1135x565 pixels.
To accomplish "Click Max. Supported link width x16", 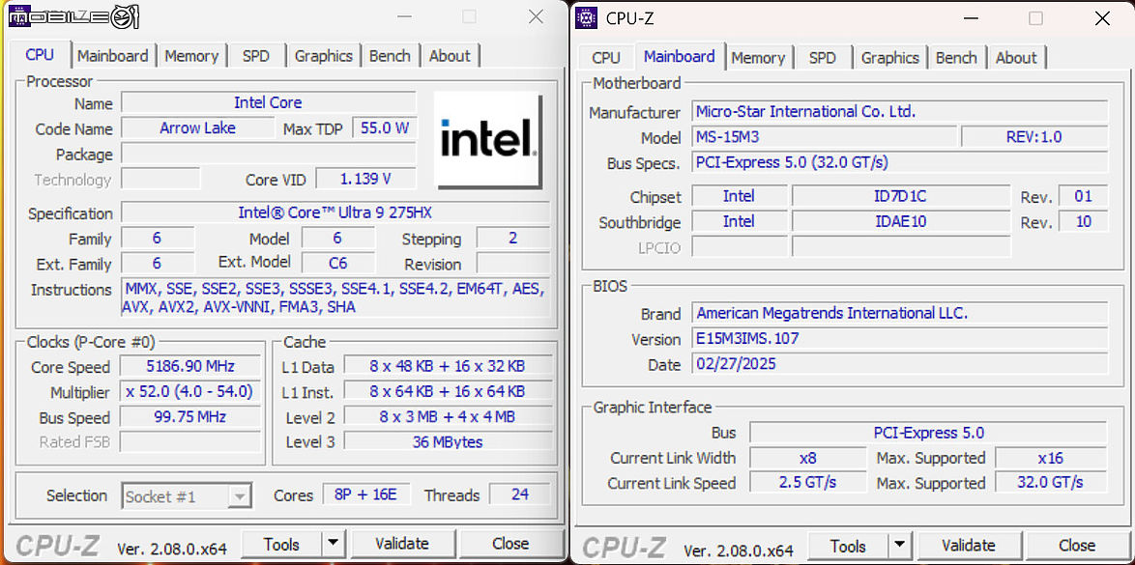I will pyautogui.click(x=1051, y=458).
